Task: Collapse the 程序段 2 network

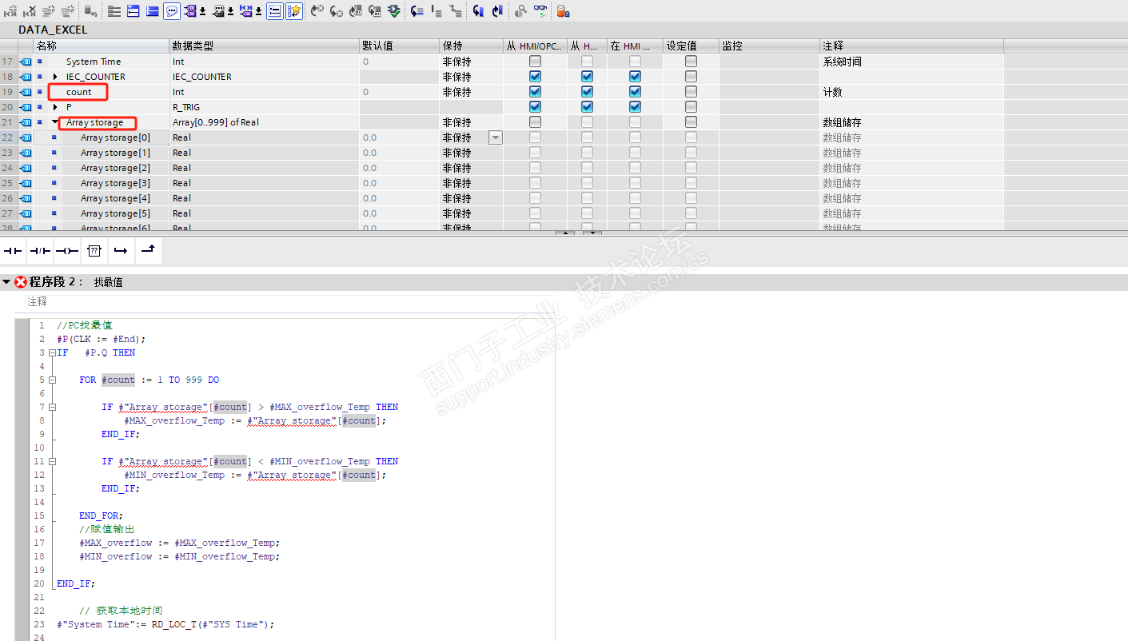Action: (x=6, y=282)
